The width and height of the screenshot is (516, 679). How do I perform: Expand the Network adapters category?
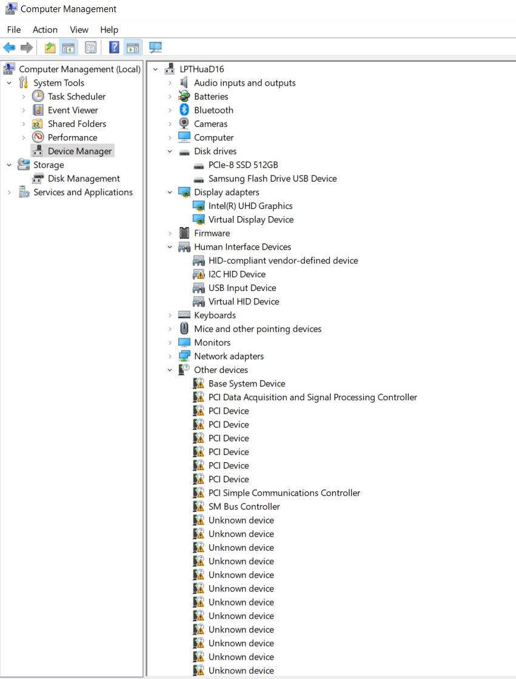pos(170,357)
